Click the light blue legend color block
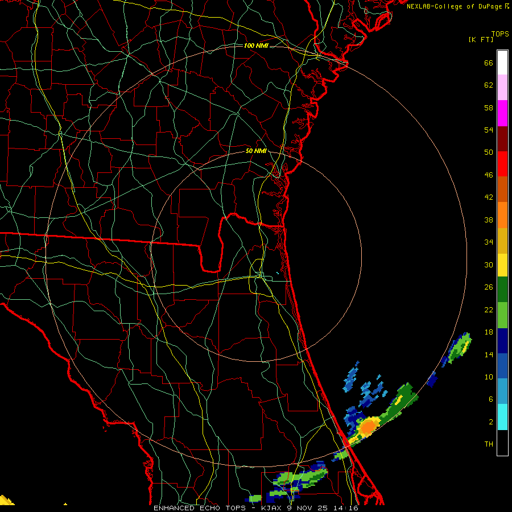Screen dimensions: 512x512 point(502,391)
